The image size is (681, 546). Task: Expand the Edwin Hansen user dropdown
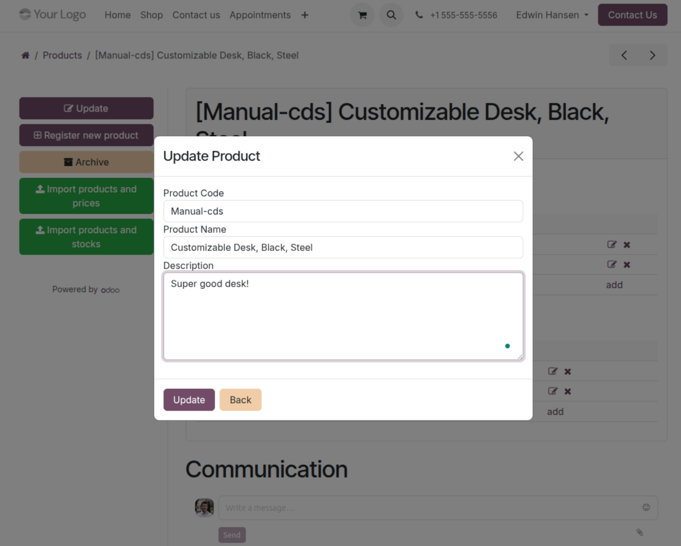pos(552,15)
